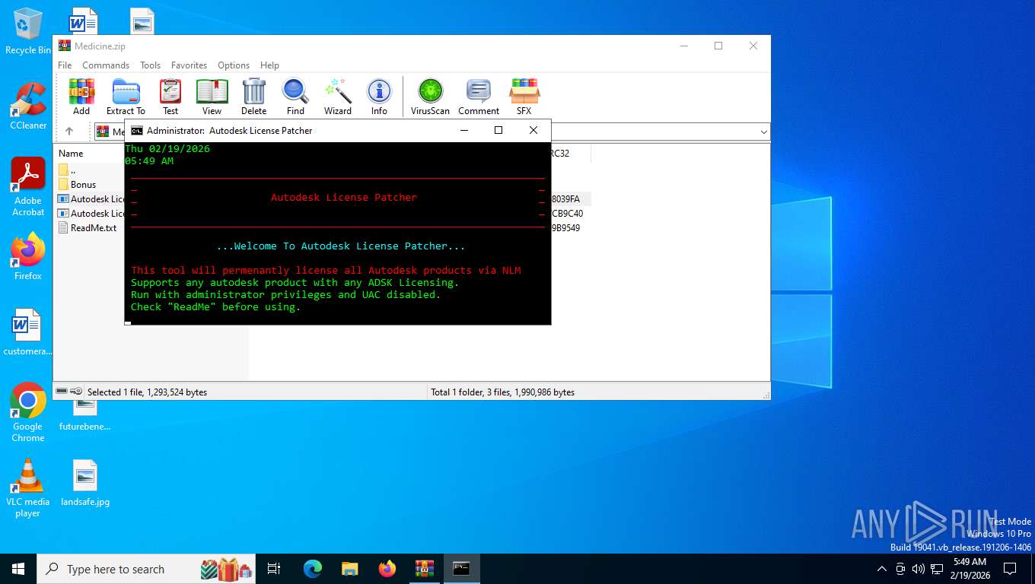Screen dimensions: 1035x584
Task: Click the WinRAR status bar disk icon
Action: coord(62,392)
